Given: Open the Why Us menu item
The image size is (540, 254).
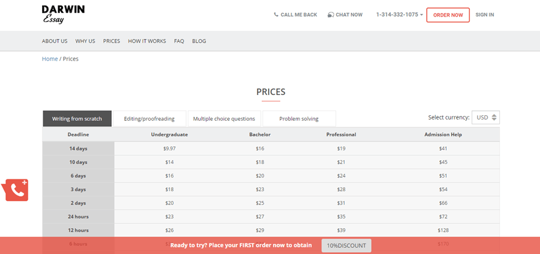Looking at the screenshot, I should 85,41.
